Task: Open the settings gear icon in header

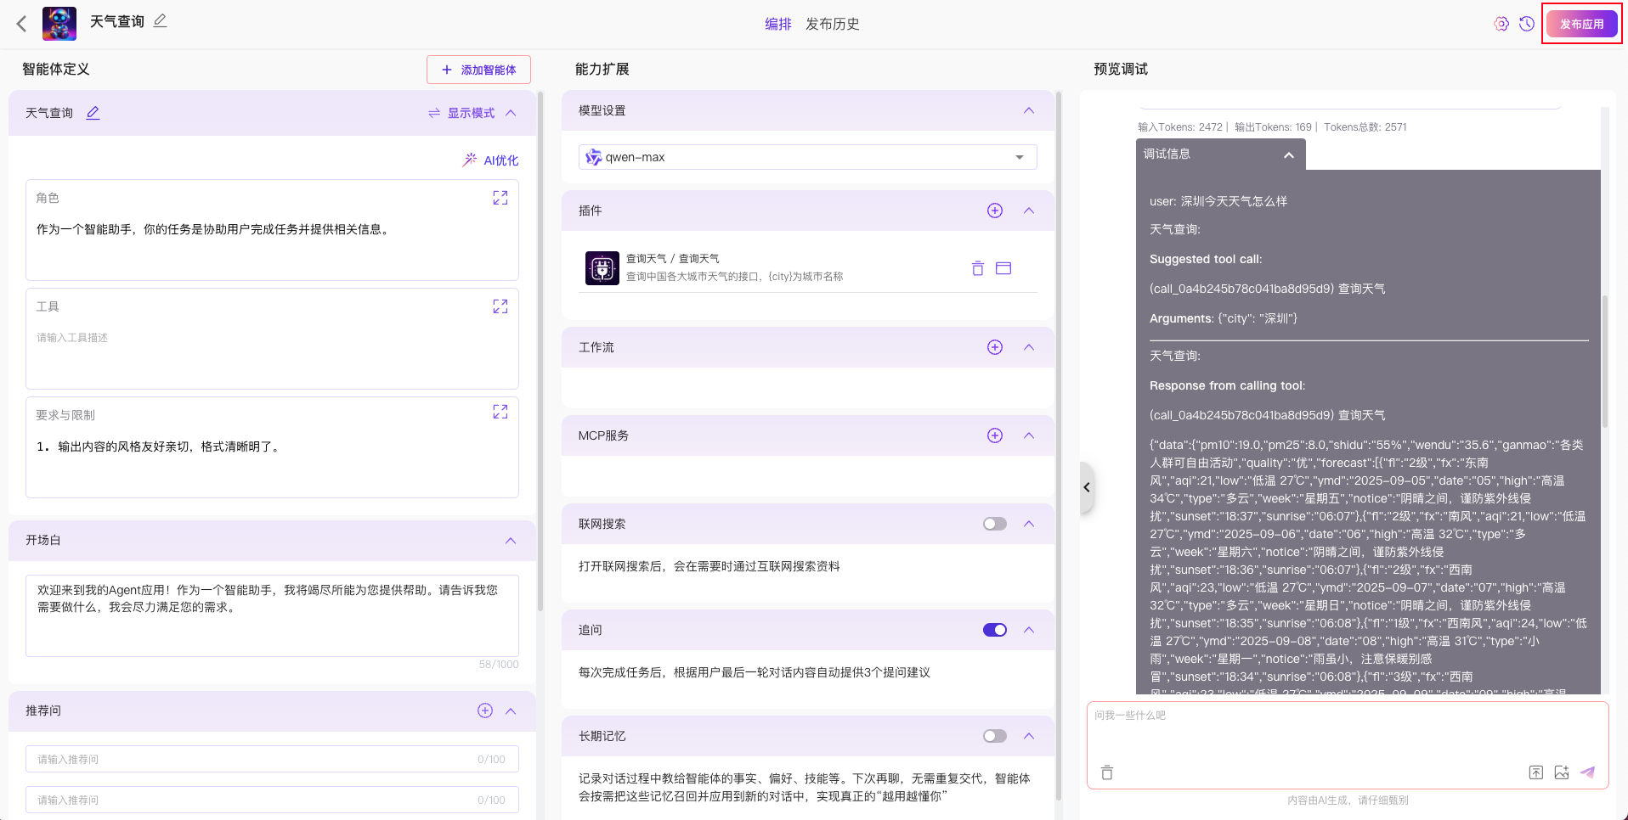Action: click(x=1501, y=24)
